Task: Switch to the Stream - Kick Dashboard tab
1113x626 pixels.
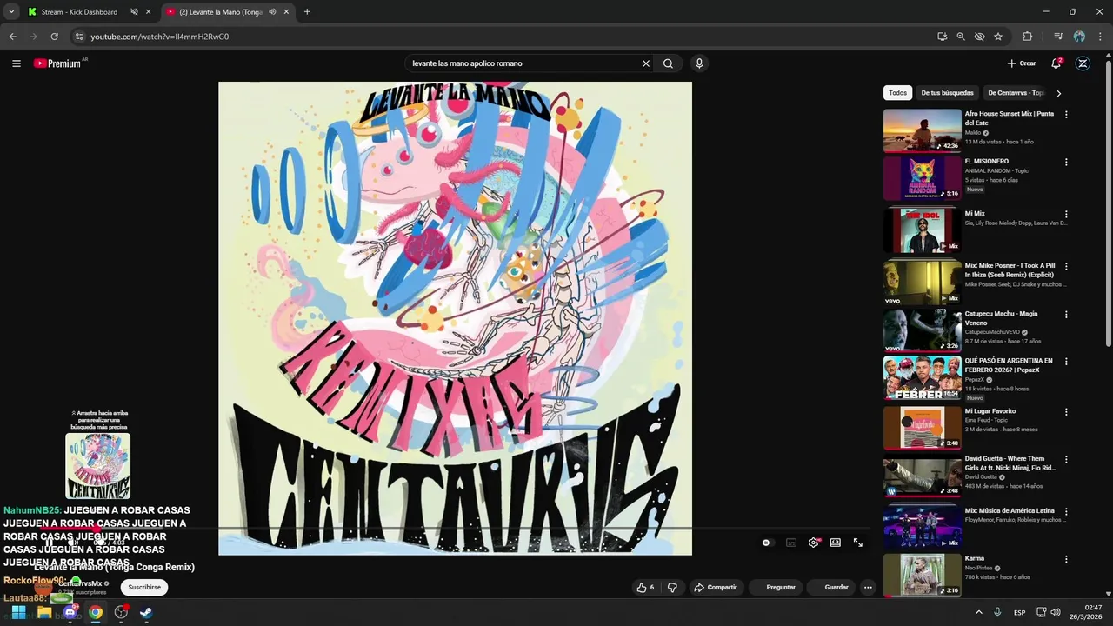Action: [x=78, y=12]
